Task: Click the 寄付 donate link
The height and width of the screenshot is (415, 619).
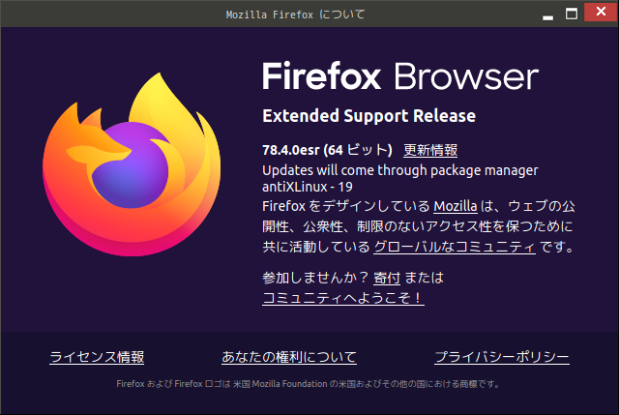Action: [x=387, y=278]
